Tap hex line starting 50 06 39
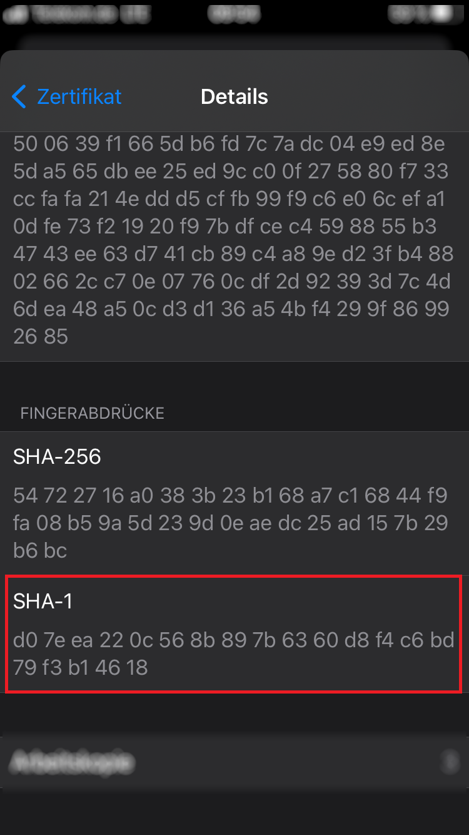 tap(229, 144)
